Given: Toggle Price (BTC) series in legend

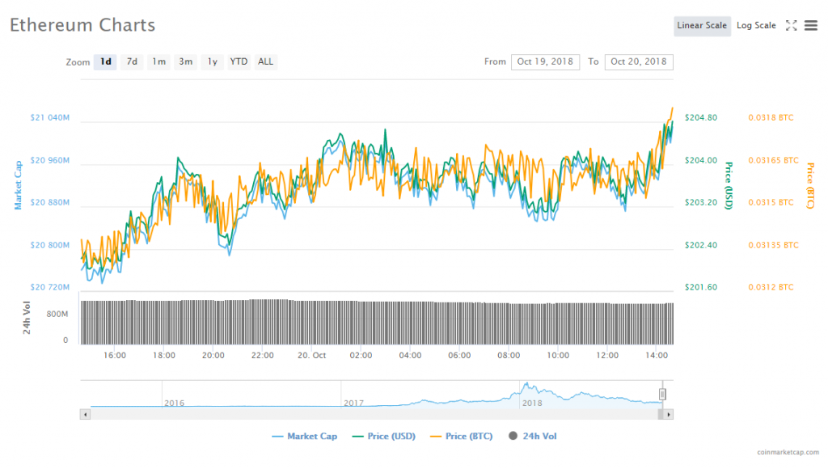Looking at the screenshot, I should click(460, 437).
